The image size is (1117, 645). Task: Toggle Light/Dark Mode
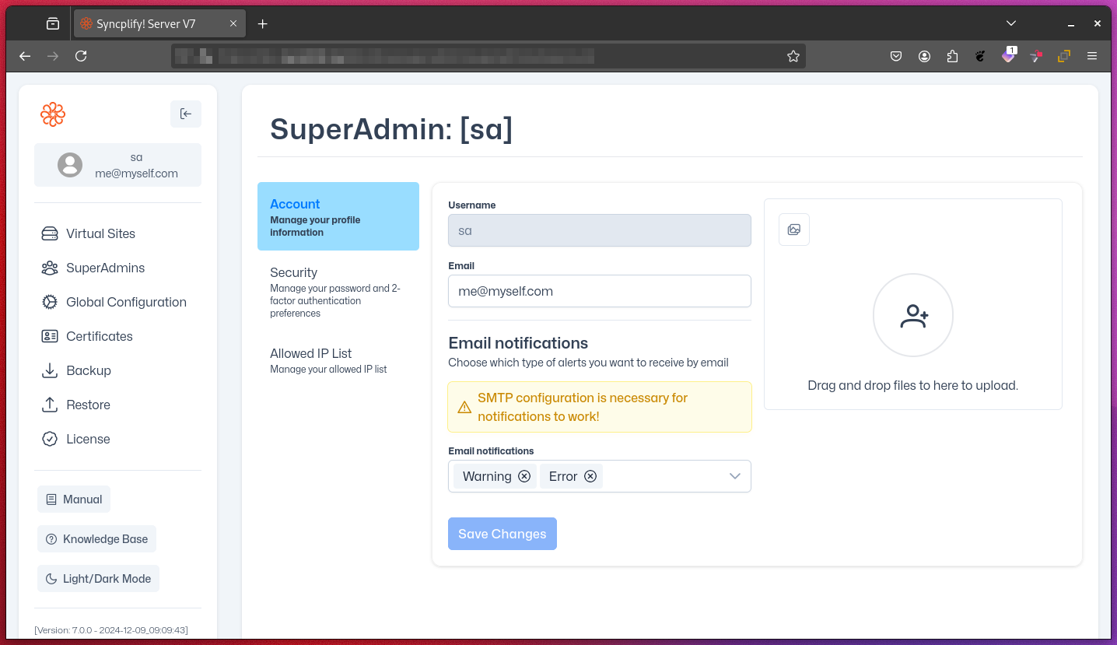[98, 578]
